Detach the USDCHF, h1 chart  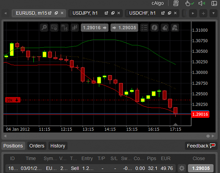[x=163, y=13]
